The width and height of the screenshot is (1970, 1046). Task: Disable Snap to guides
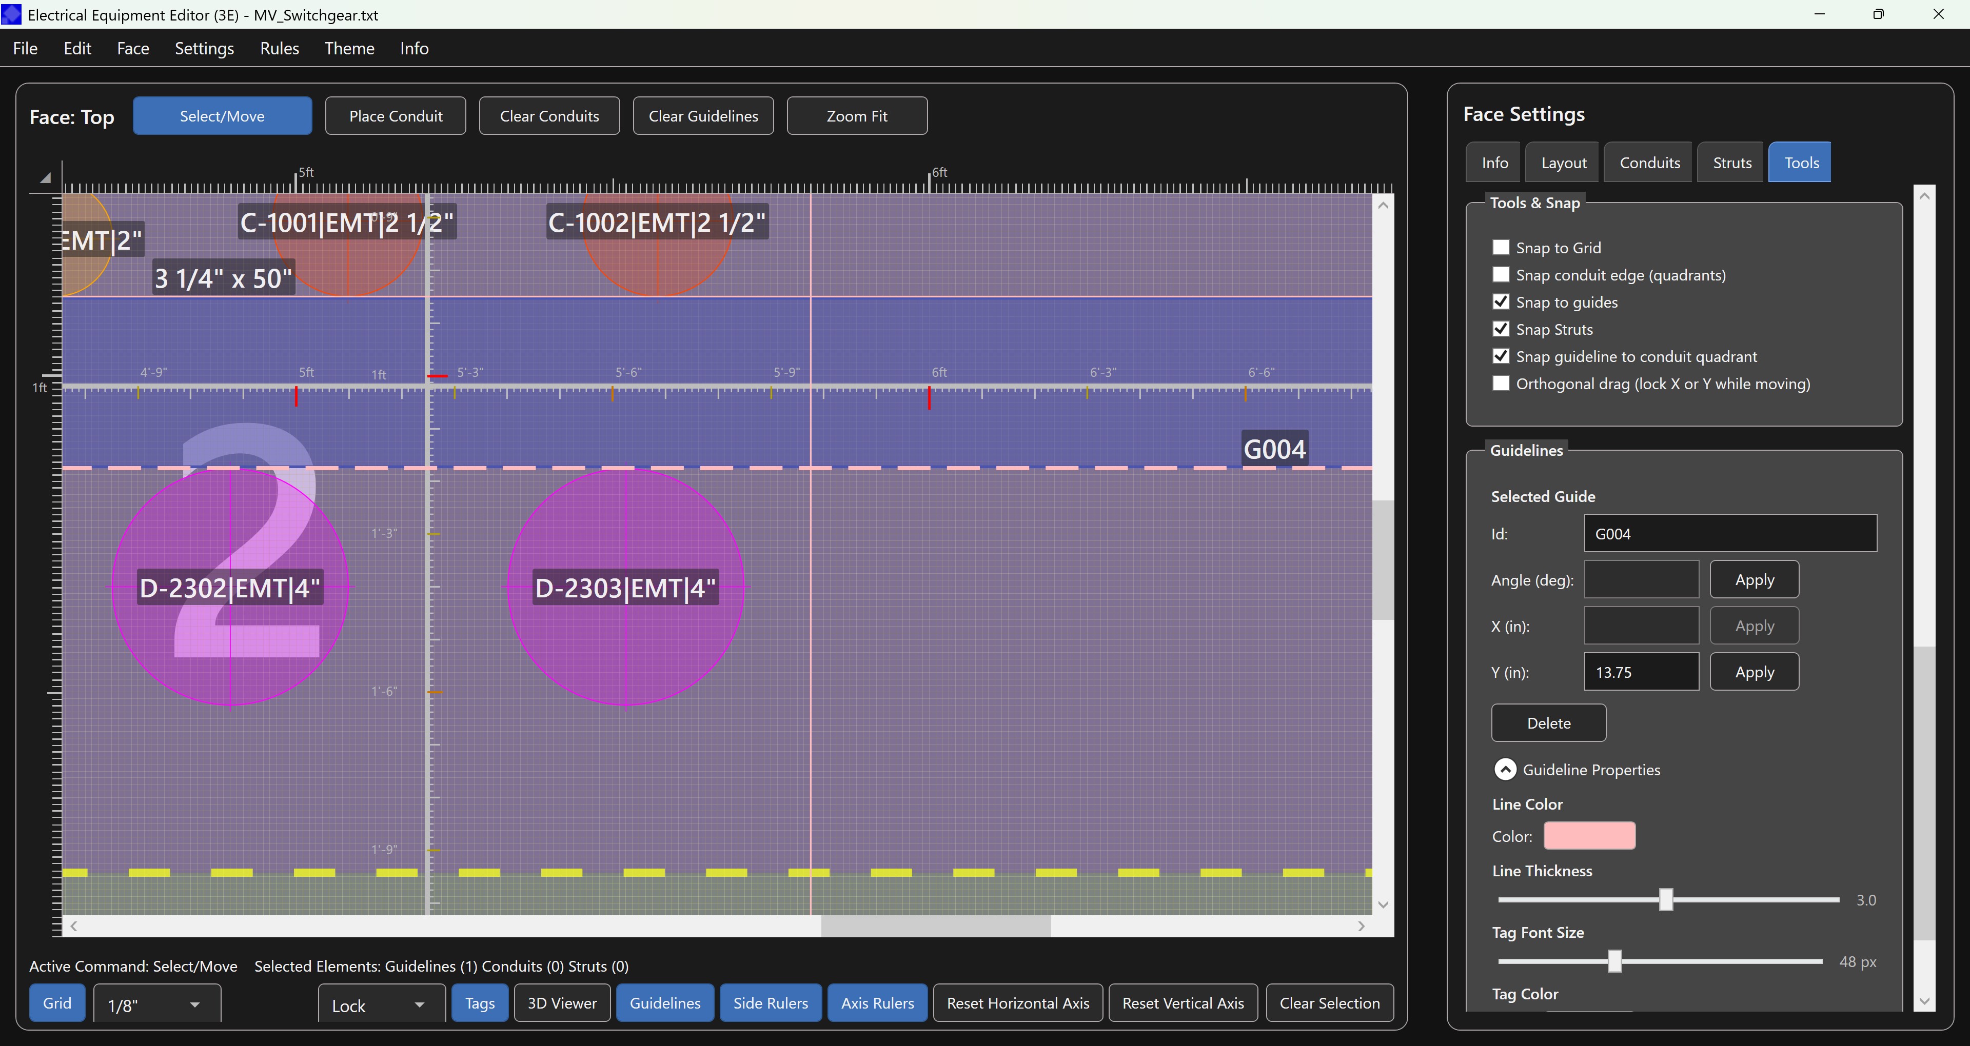[x=1501, y=301]
